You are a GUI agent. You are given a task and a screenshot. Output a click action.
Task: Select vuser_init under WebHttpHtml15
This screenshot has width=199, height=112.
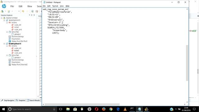point(18,25)
